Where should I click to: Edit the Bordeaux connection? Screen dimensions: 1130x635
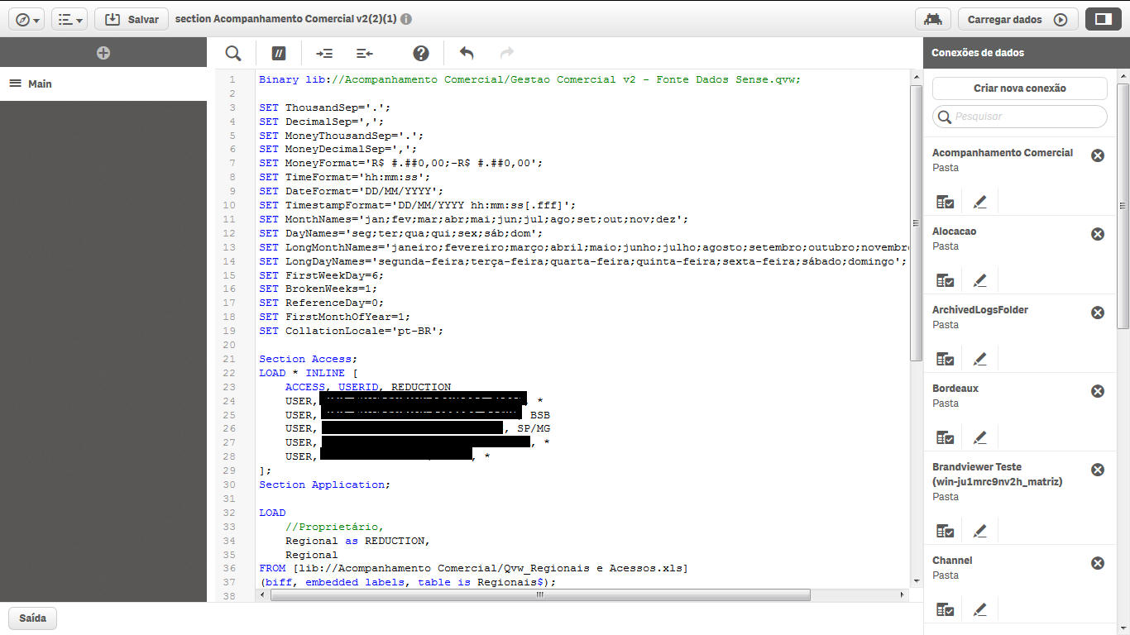tap(980, 437)
